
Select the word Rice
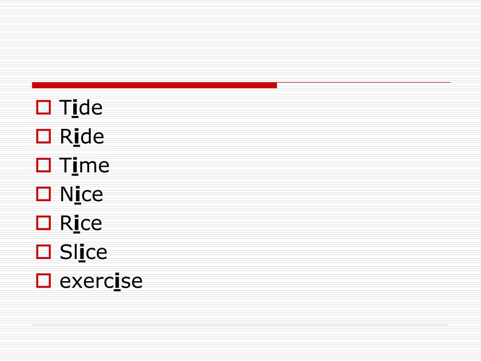[x=81, y=223]
